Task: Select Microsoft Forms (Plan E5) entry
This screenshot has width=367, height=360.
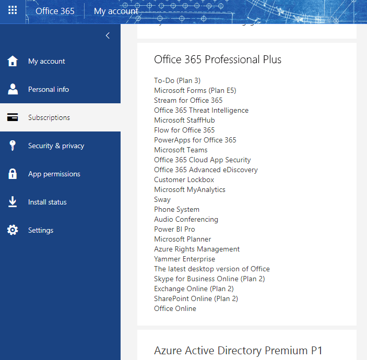Action: [x=195, y=90]
